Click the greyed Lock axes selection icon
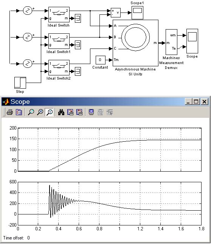This screenshot has width=211, height=244. (x=101, y=112)
